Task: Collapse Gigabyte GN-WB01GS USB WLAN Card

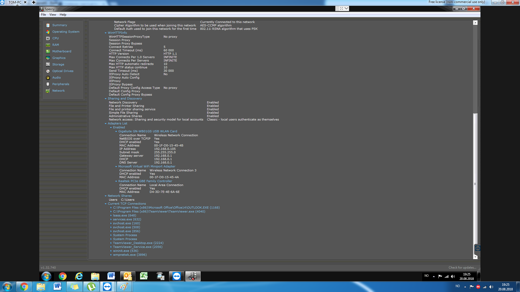Action: click(116, 131)
